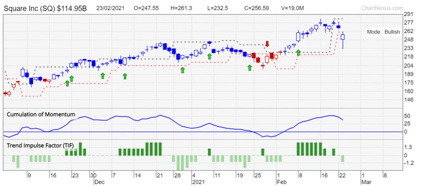The height and width of the screenshot is (187, 422).
Task: Click green up arrow just after Dec 7
Action: click(x=125, y=76)
